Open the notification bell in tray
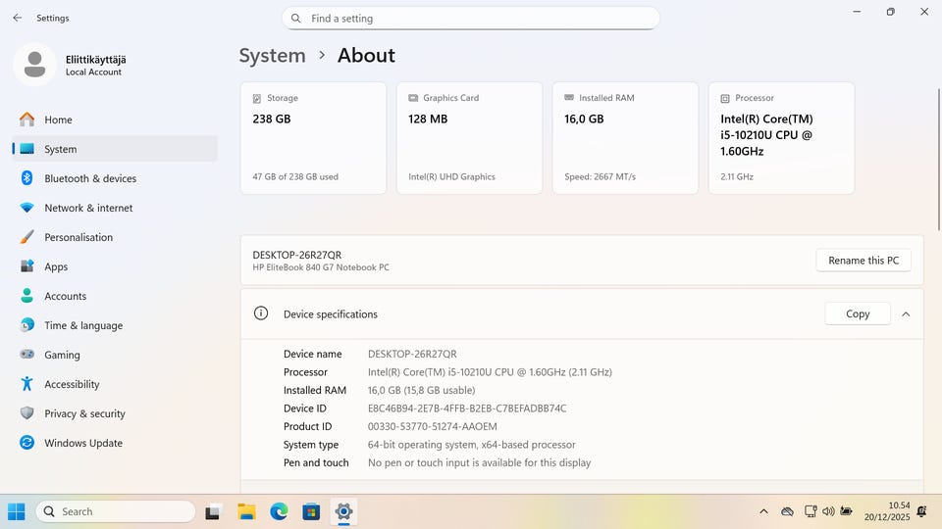Viewport: 942px width, 529px height. coord(921,511)
